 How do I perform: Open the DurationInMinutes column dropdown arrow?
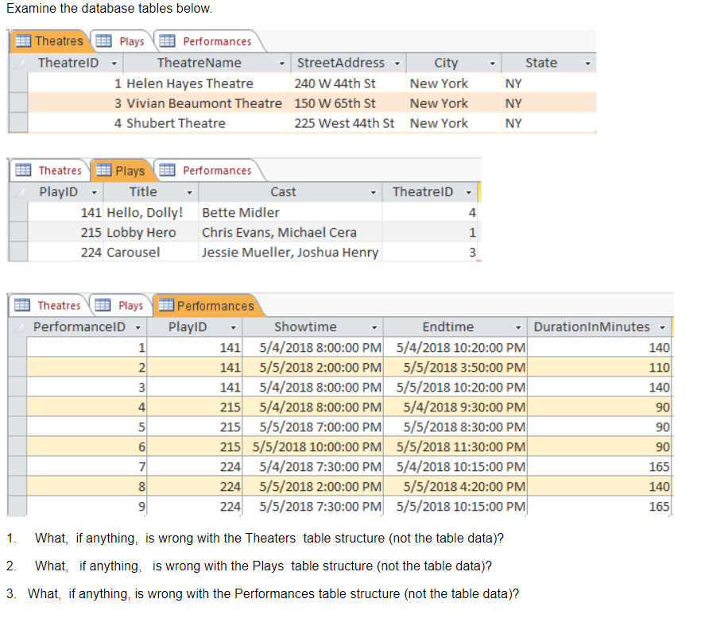coord(664,327)
